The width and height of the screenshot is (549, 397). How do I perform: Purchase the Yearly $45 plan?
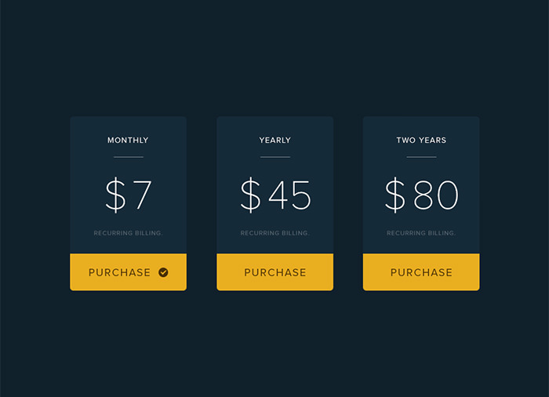pyautogui.click(x=274, y=272)
